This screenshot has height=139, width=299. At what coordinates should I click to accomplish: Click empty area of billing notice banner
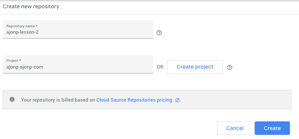pyautogui.click(x=235, y=100)
